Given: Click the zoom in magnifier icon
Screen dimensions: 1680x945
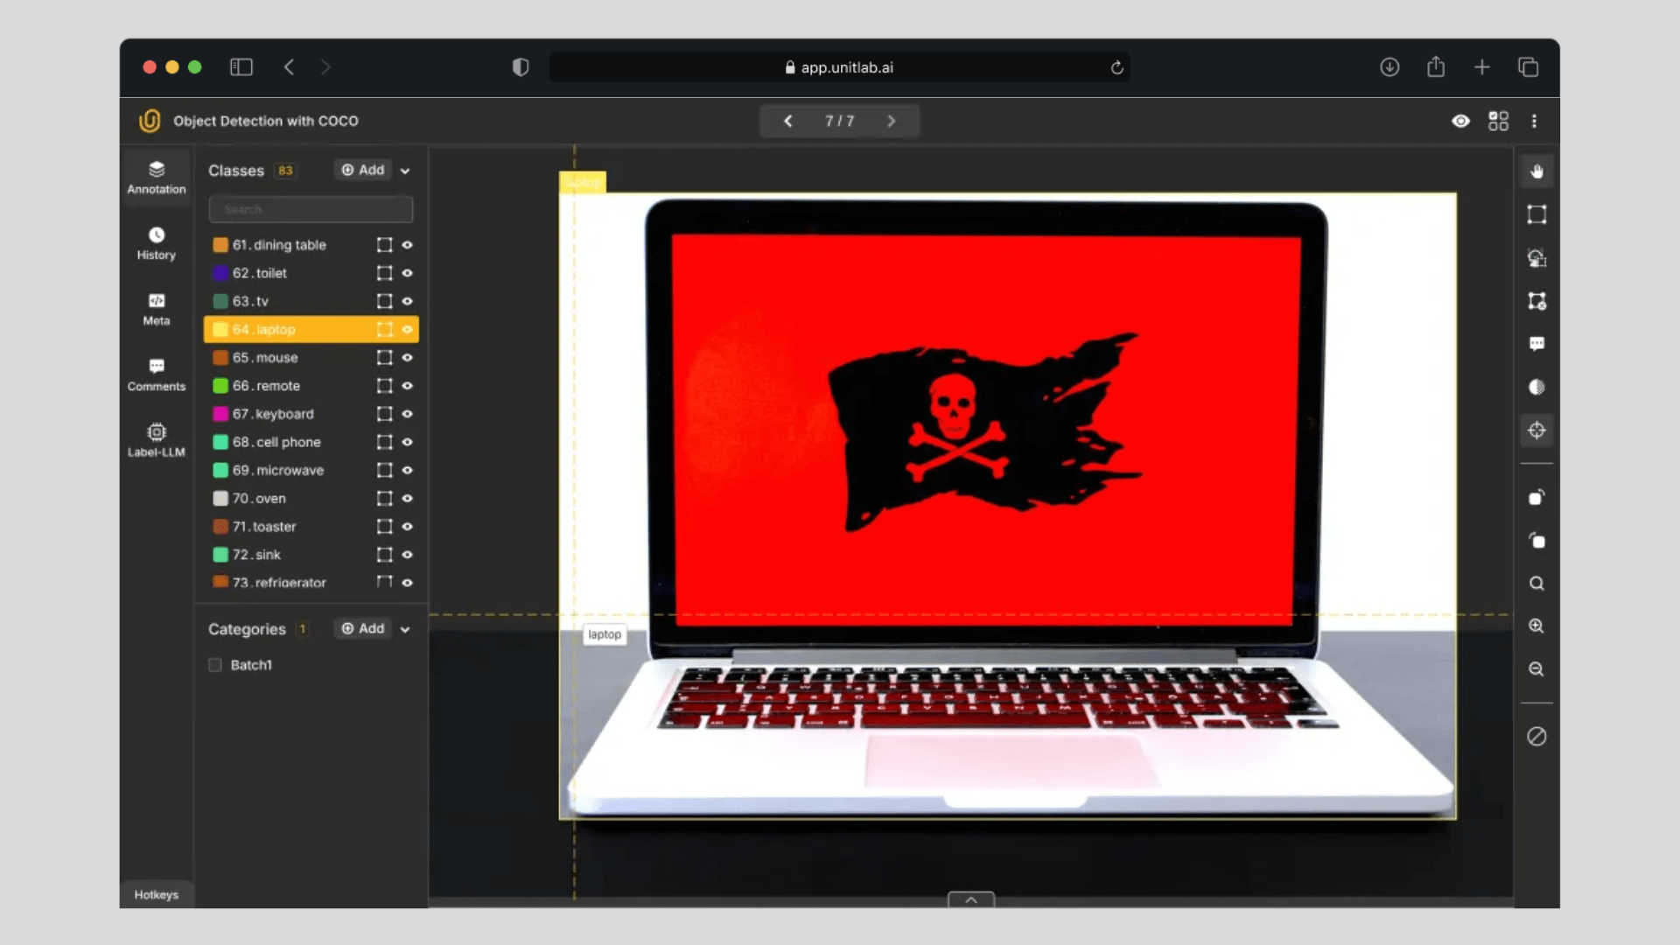Looking at the screenshot, I should pos(1536,626).
